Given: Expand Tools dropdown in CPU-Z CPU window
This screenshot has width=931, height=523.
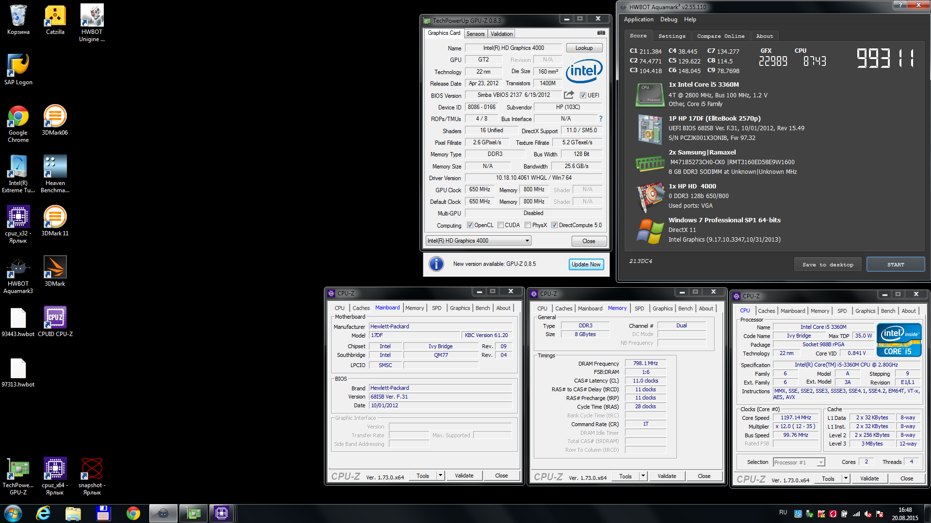Looking at the screenshot, I should (x=846, y=478).
